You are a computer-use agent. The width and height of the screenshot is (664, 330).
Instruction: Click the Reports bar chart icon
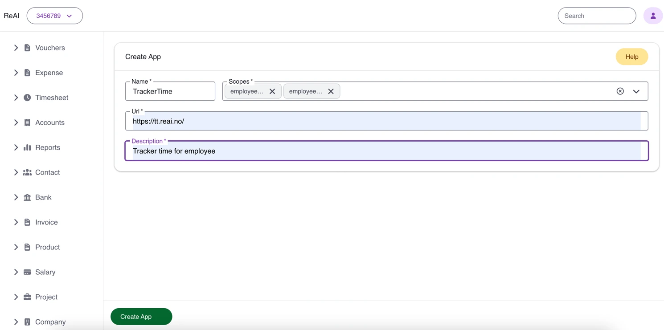pos(28,147)
